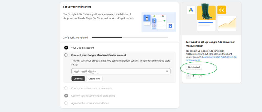The height and width of the screenshot is (112, 262).
Task: Click the green boot product image
Action: [x=206, y=11]
